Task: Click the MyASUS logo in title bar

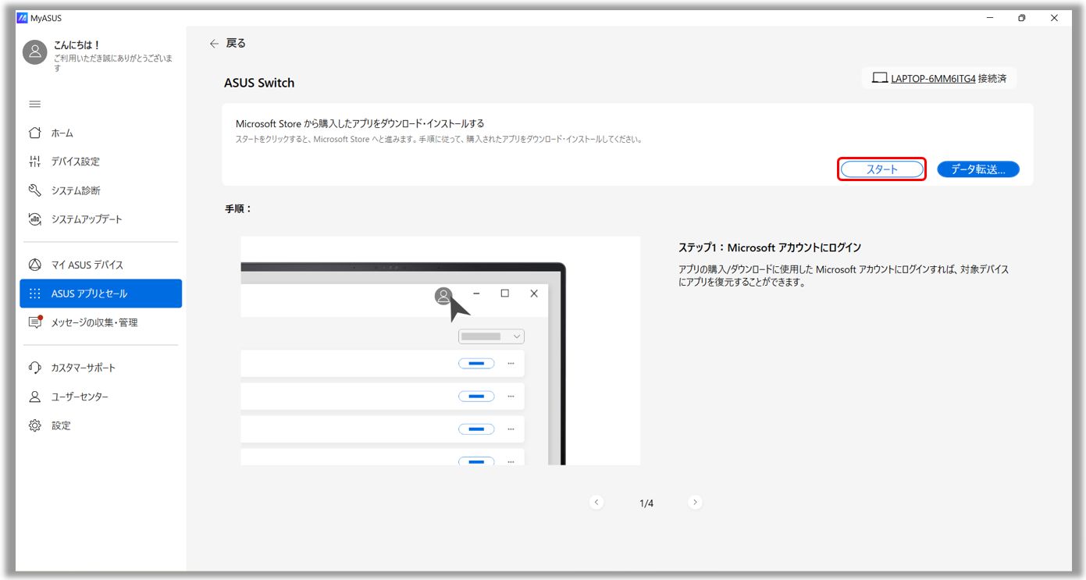Action: (22, 18)
